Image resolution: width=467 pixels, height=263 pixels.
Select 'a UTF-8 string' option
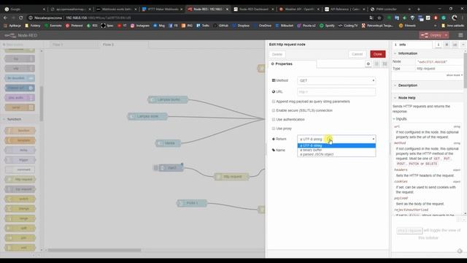point(336,145)
